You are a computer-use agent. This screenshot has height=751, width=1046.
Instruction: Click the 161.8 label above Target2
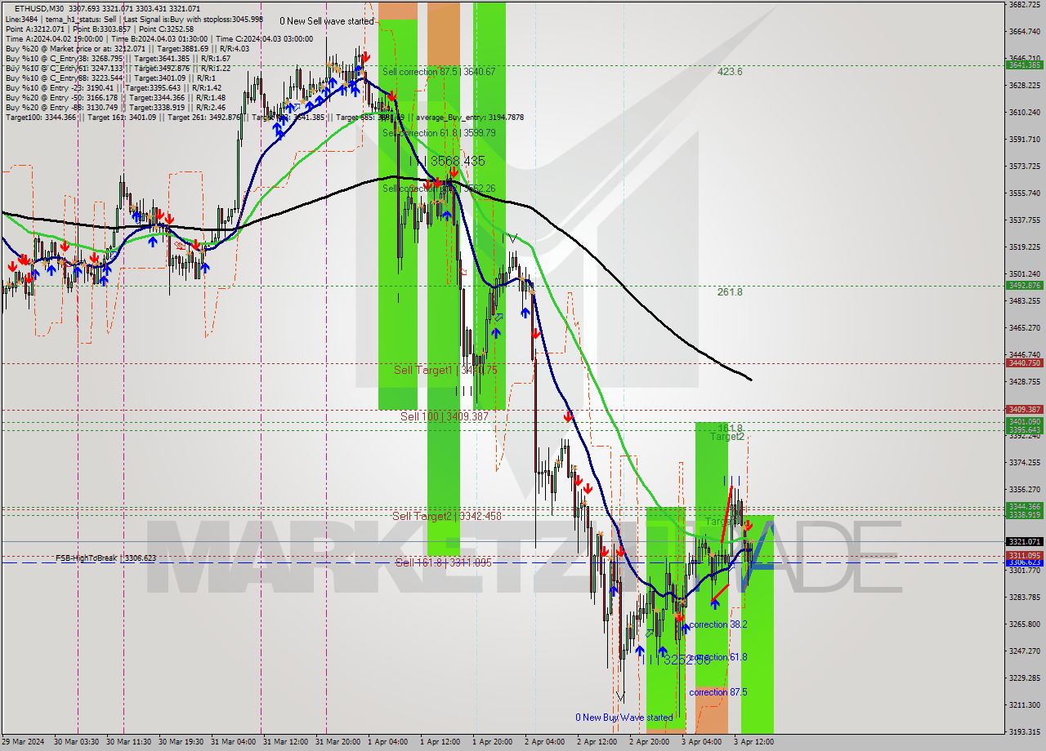[730, 428]
